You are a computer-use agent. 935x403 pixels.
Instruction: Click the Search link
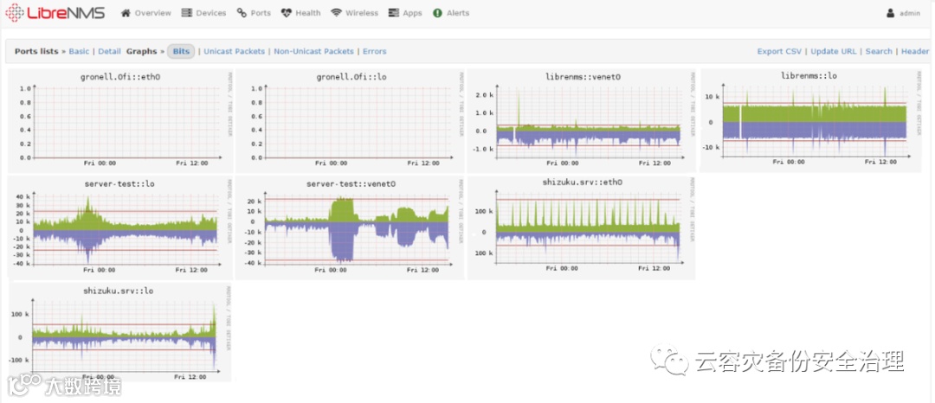pos(879,51)
